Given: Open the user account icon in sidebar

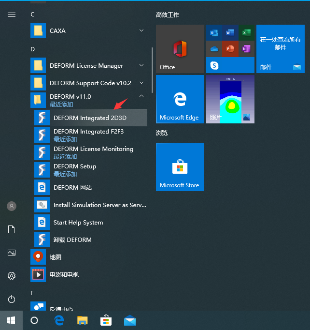Looking at the screenshot, I should 12,206.
